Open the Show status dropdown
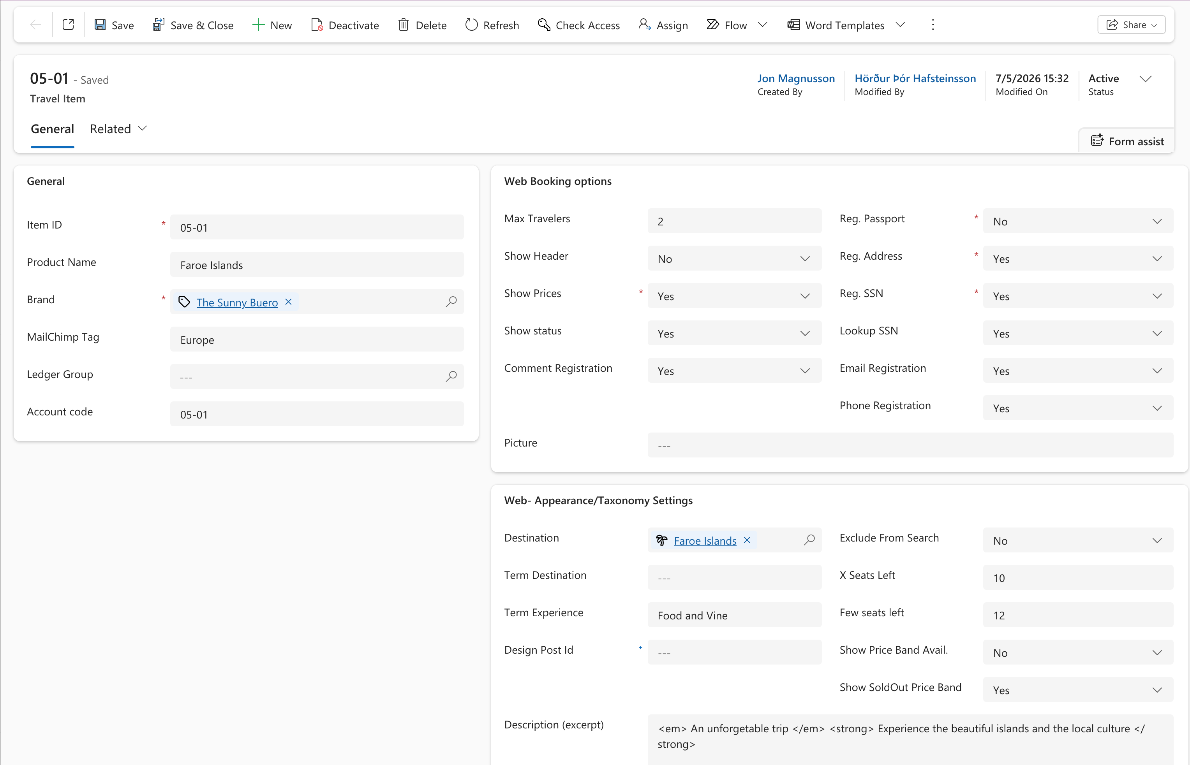The width and height of the screenshot is (1190, 765). (x=734, y=333)
